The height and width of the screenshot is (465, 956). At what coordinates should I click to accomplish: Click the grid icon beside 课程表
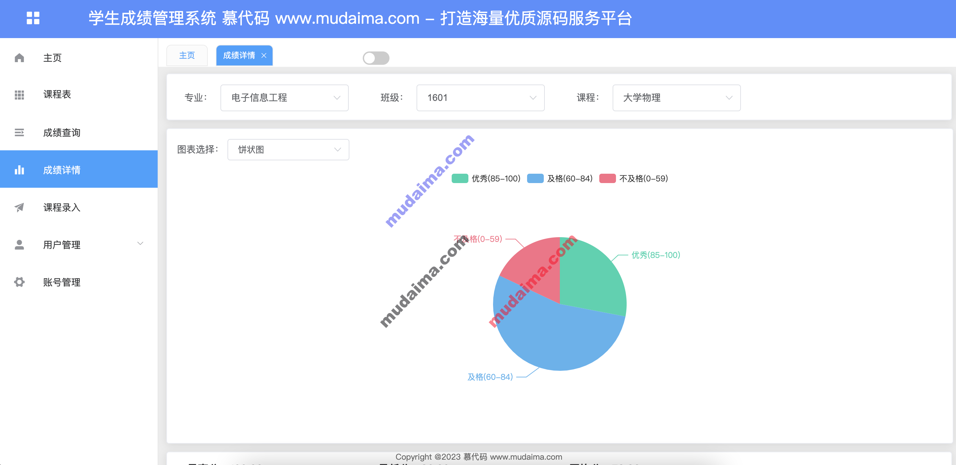tap(19, 95)
